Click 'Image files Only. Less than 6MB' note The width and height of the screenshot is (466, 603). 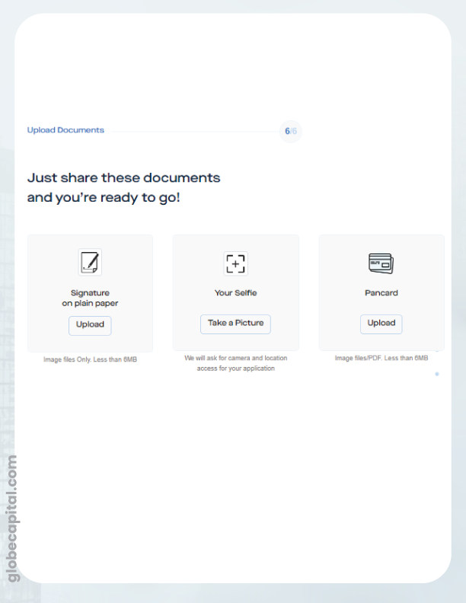pyautogui.click(x=90, y=359)
